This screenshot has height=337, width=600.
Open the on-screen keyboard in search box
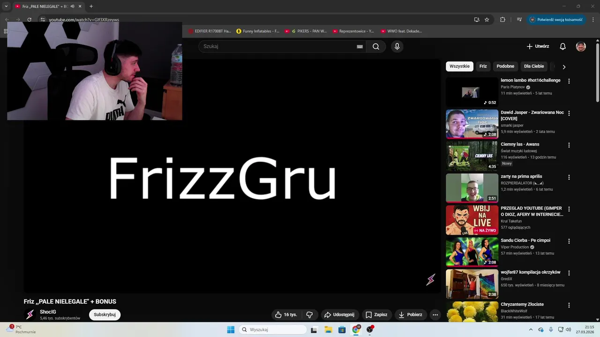point(360,46)
